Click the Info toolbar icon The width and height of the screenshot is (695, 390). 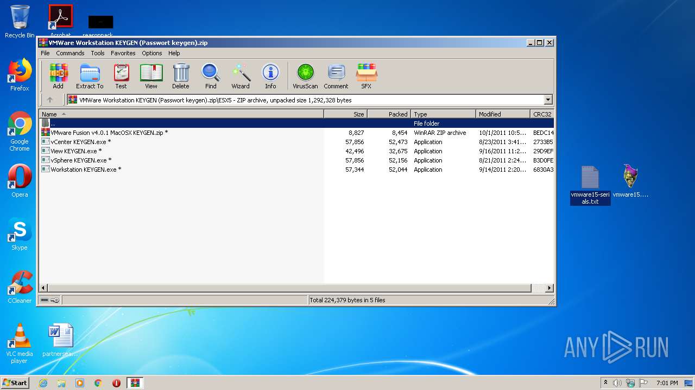pos(270,76)
